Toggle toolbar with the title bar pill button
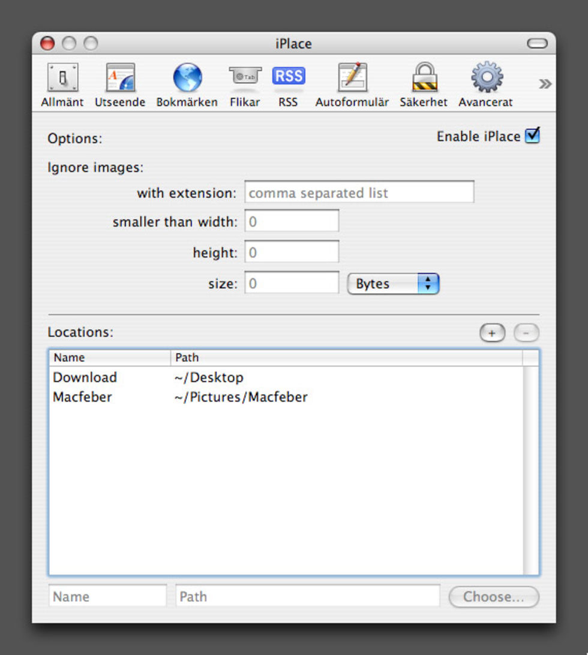588x655 pixels. (537, 44)
